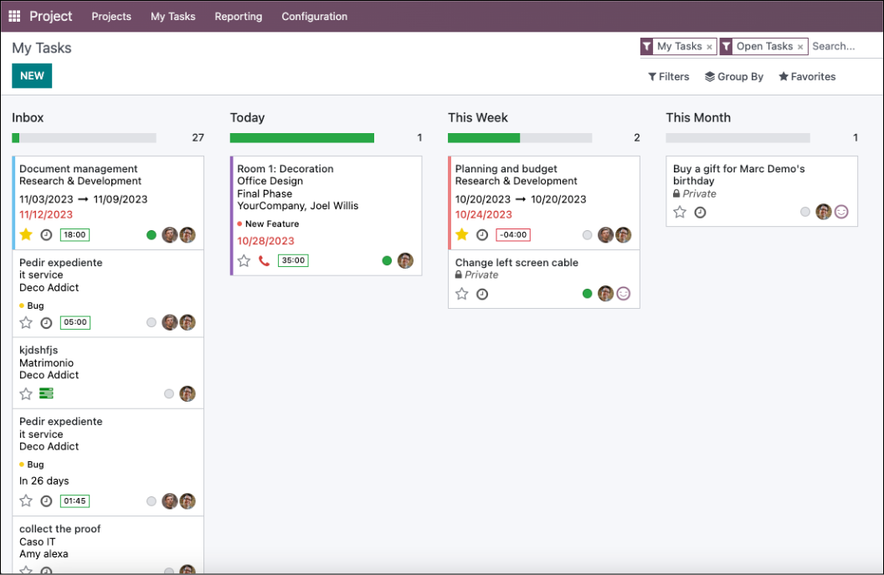Click smiley avatar icon on Change left screen cable
Viewport: 884px width, 575px height.
[624, 294]
